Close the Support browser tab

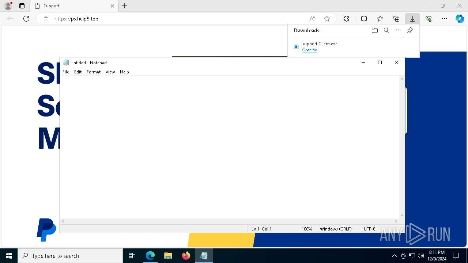click(x=112, y=6)
